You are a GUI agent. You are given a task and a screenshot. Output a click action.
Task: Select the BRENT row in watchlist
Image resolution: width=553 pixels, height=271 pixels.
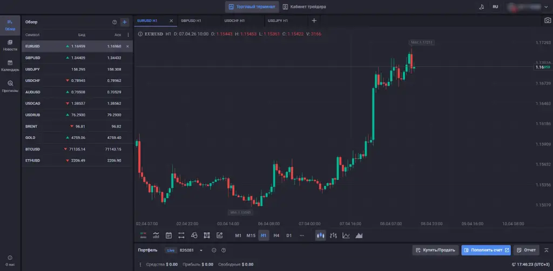point(77,127)
